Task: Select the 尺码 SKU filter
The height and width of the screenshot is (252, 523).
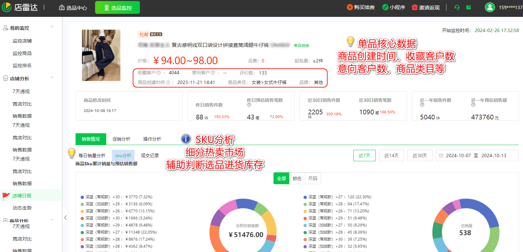Action: [x=313, y=178]
